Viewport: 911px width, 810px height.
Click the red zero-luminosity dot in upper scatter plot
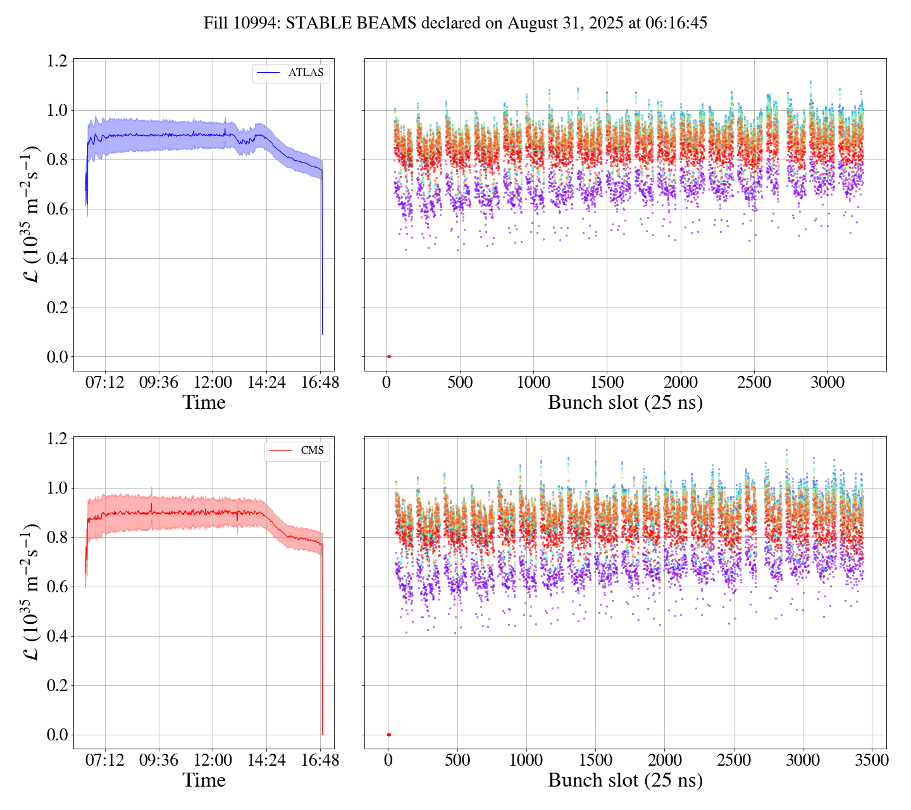coord(388,357)
